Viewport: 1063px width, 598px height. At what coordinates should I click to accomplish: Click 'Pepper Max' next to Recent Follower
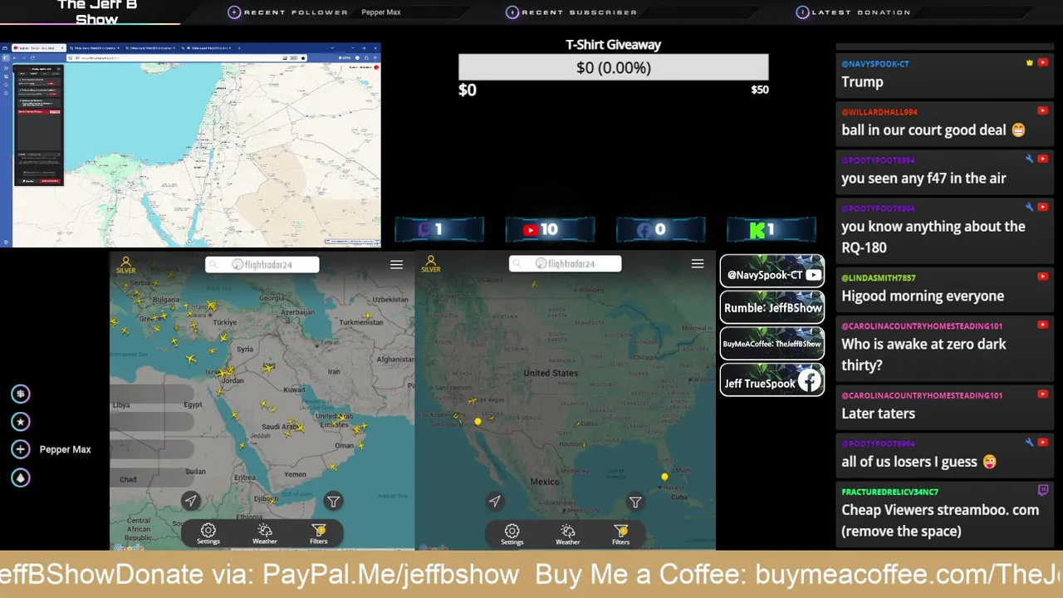click(381, 12)
